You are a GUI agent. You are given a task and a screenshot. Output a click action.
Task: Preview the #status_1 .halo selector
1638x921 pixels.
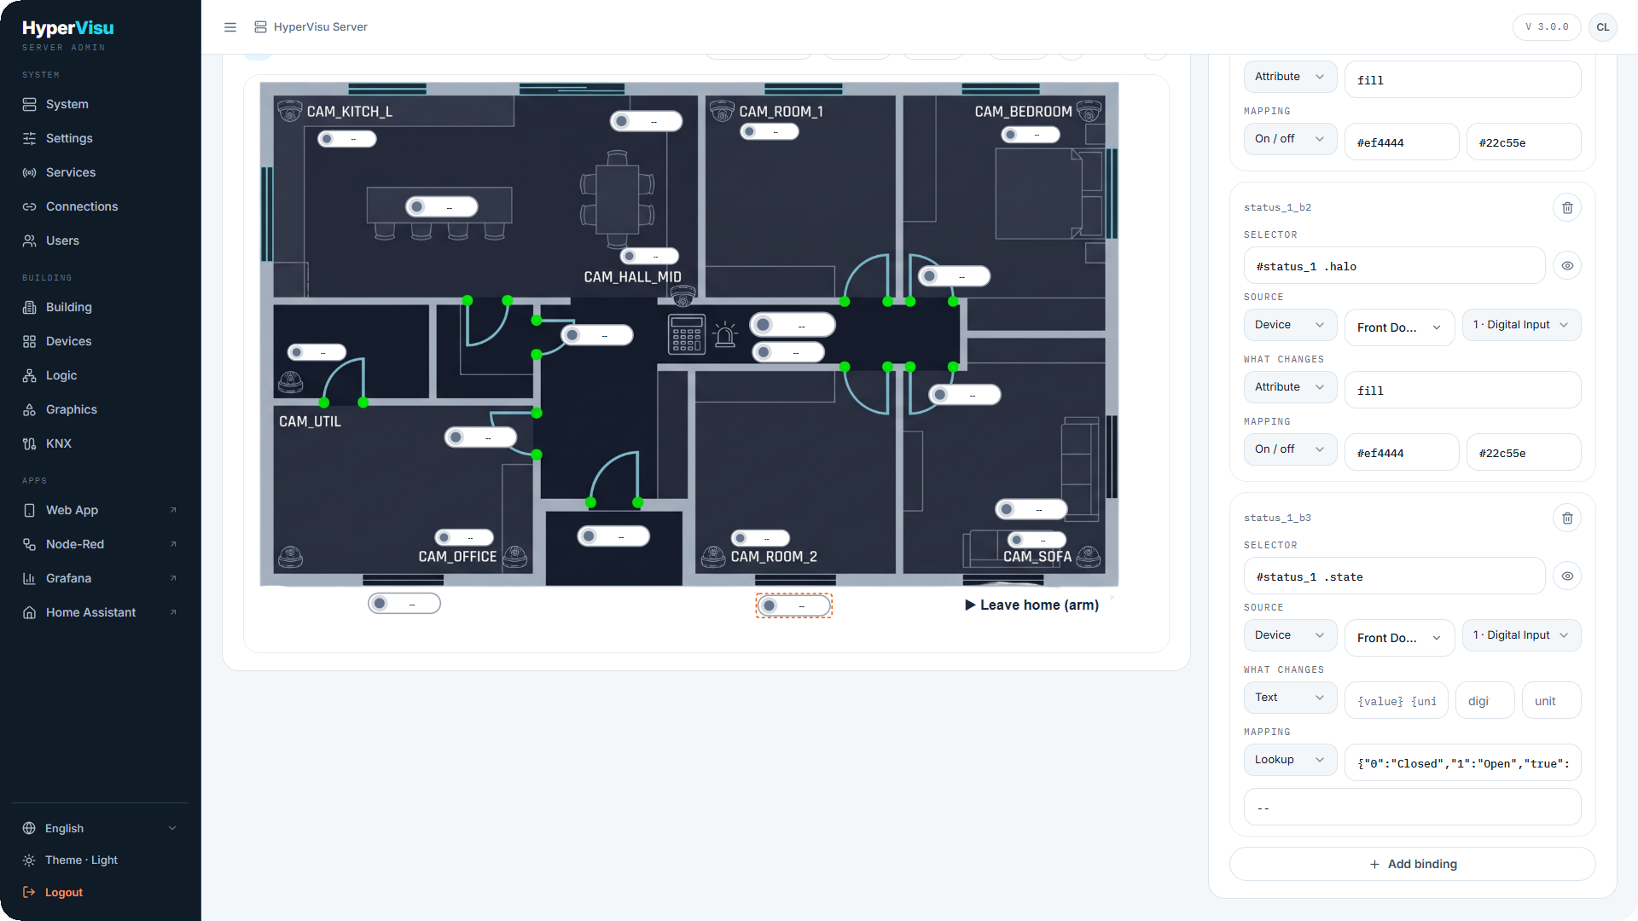point(1567,266)
